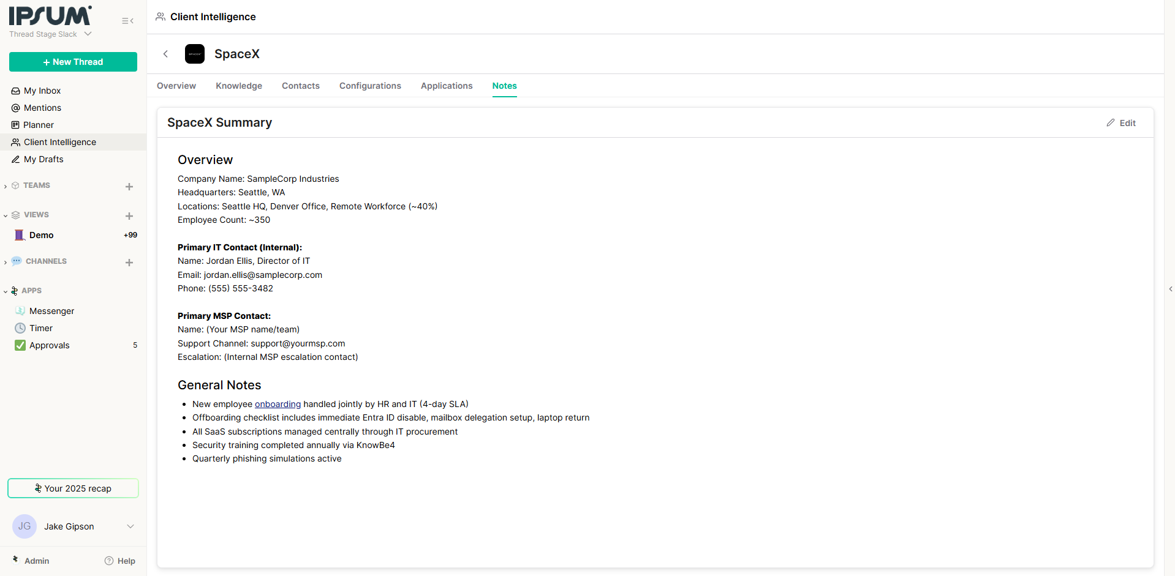Viewport: 1175px width, 576px height.
Task: Follow the onboarding link
Action: click(x=278, y=404)
